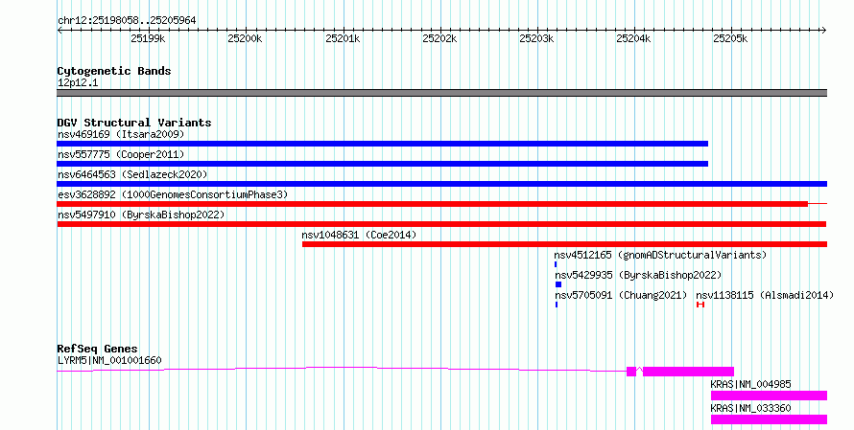Screen dimensions: 854x430
Task: Click the nsv5429935 small blue marker
Action: 558,284
